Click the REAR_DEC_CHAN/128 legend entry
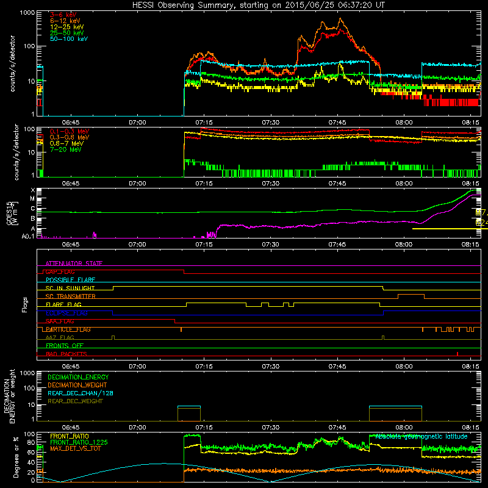 click(81, 393)
